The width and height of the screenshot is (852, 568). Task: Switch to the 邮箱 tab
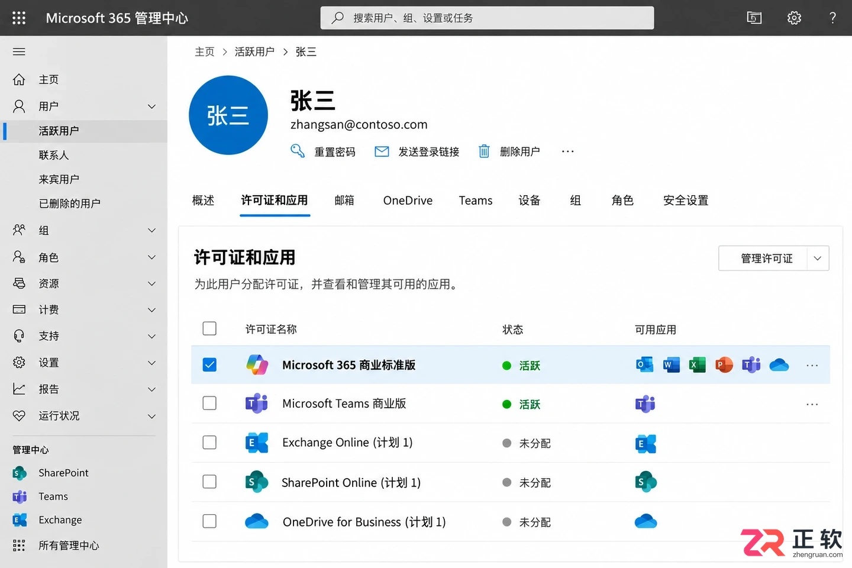point(344,201)
